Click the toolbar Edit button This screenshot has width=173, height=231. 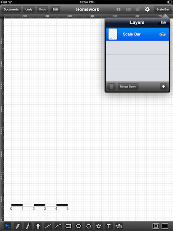pyautogui.click(x=55, y=9)
